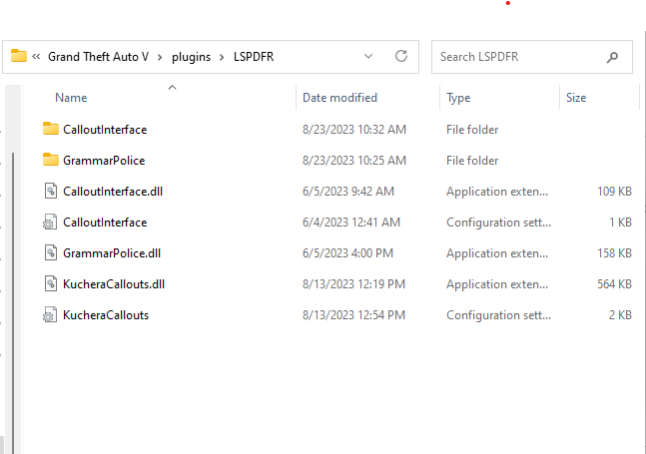Viewport: 646px width, 454px height.
Task: Refresh the LSPDFR folder view
Action: pyautogui.click(x=401, y=57)
